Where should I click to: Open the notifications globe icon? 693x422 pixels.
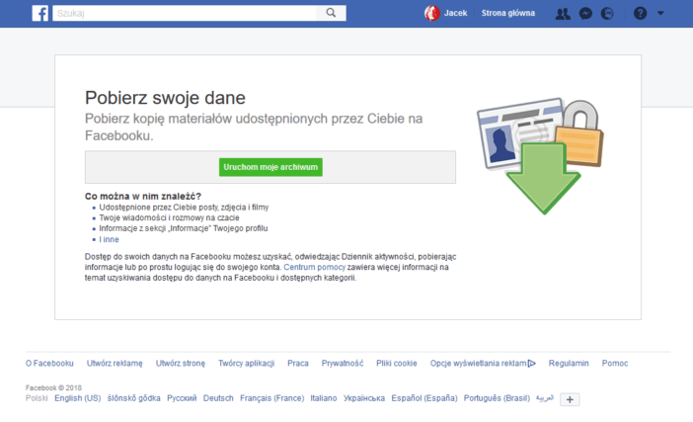tap(607, 14)
